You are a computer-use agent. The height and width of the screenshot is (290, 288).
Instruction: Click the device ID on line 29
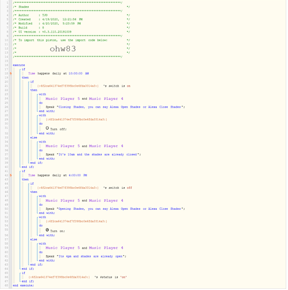(x=76, y=120)
